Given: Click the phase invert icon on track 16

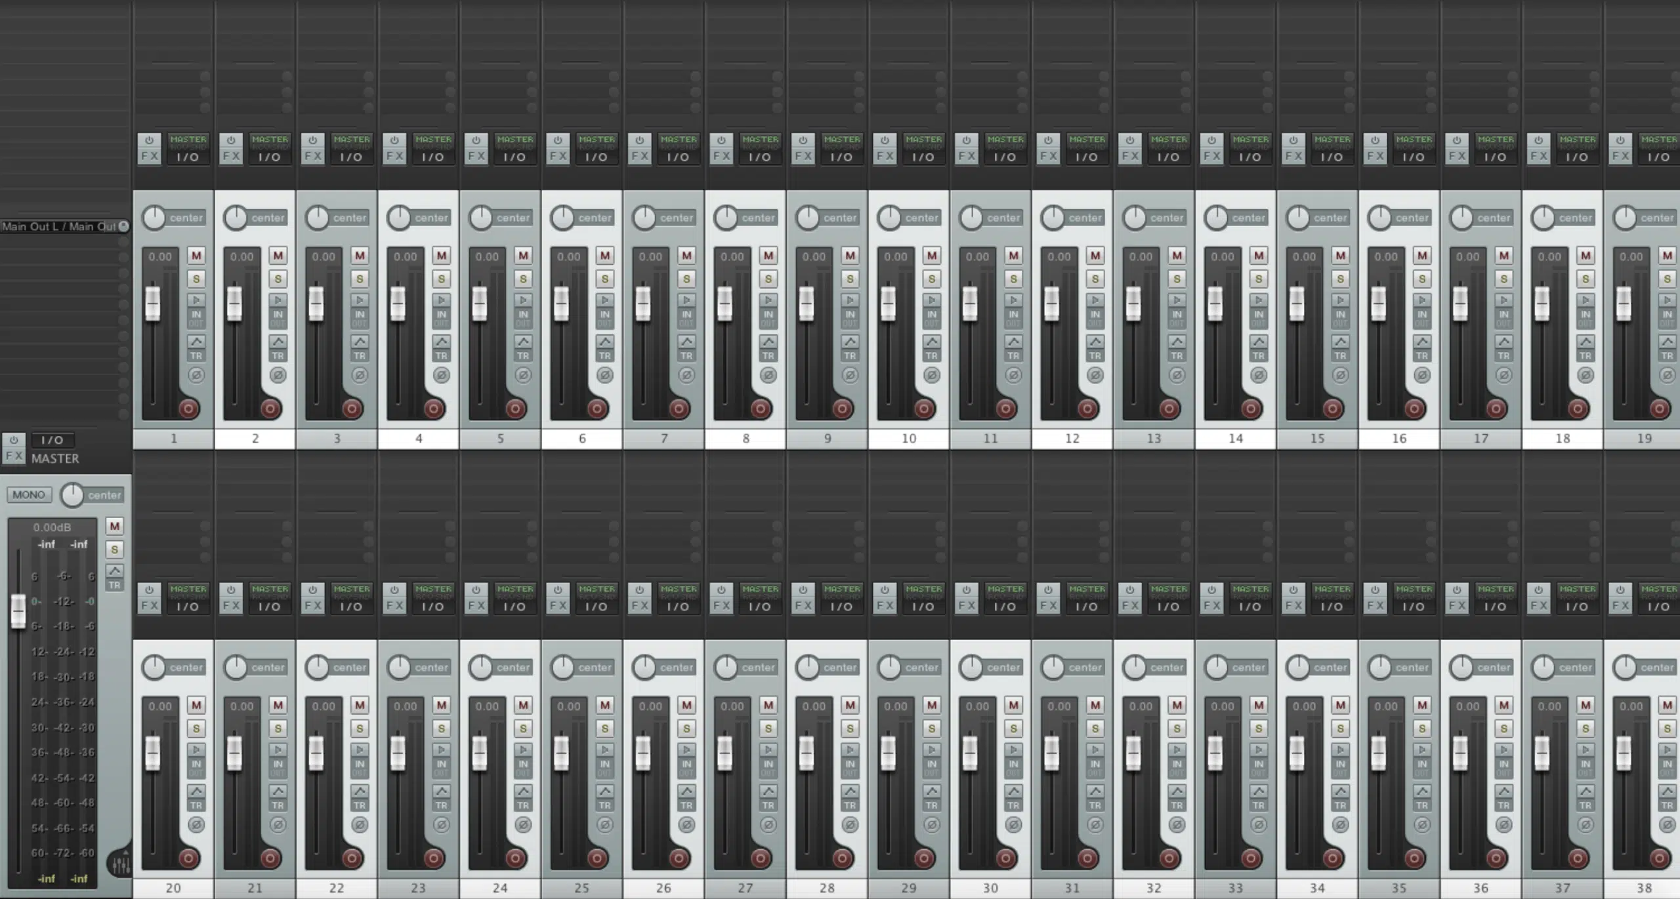Looking at the screenshot, I should click(x=1422, y=375).
